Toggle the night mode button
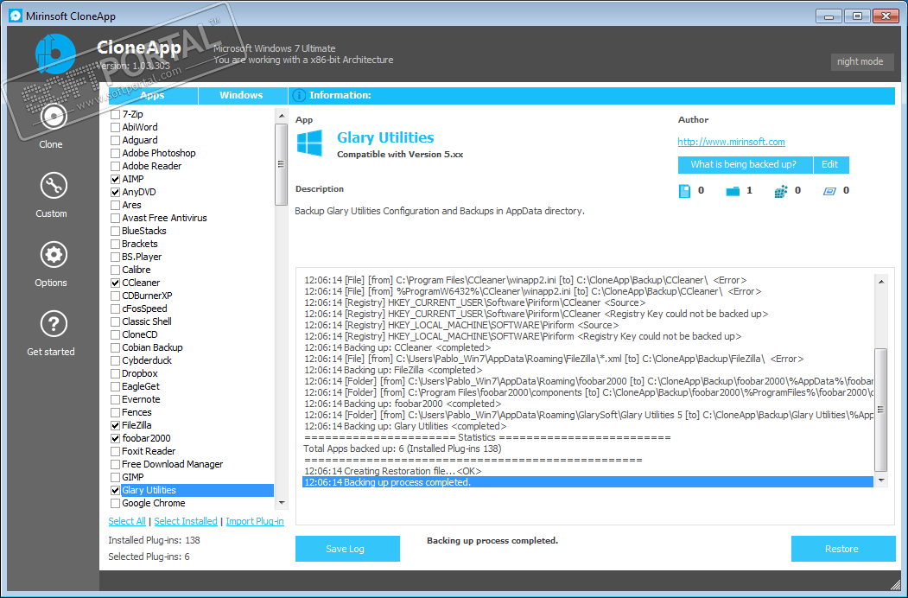This screenshot has width=908, height=598. [862, 61]
